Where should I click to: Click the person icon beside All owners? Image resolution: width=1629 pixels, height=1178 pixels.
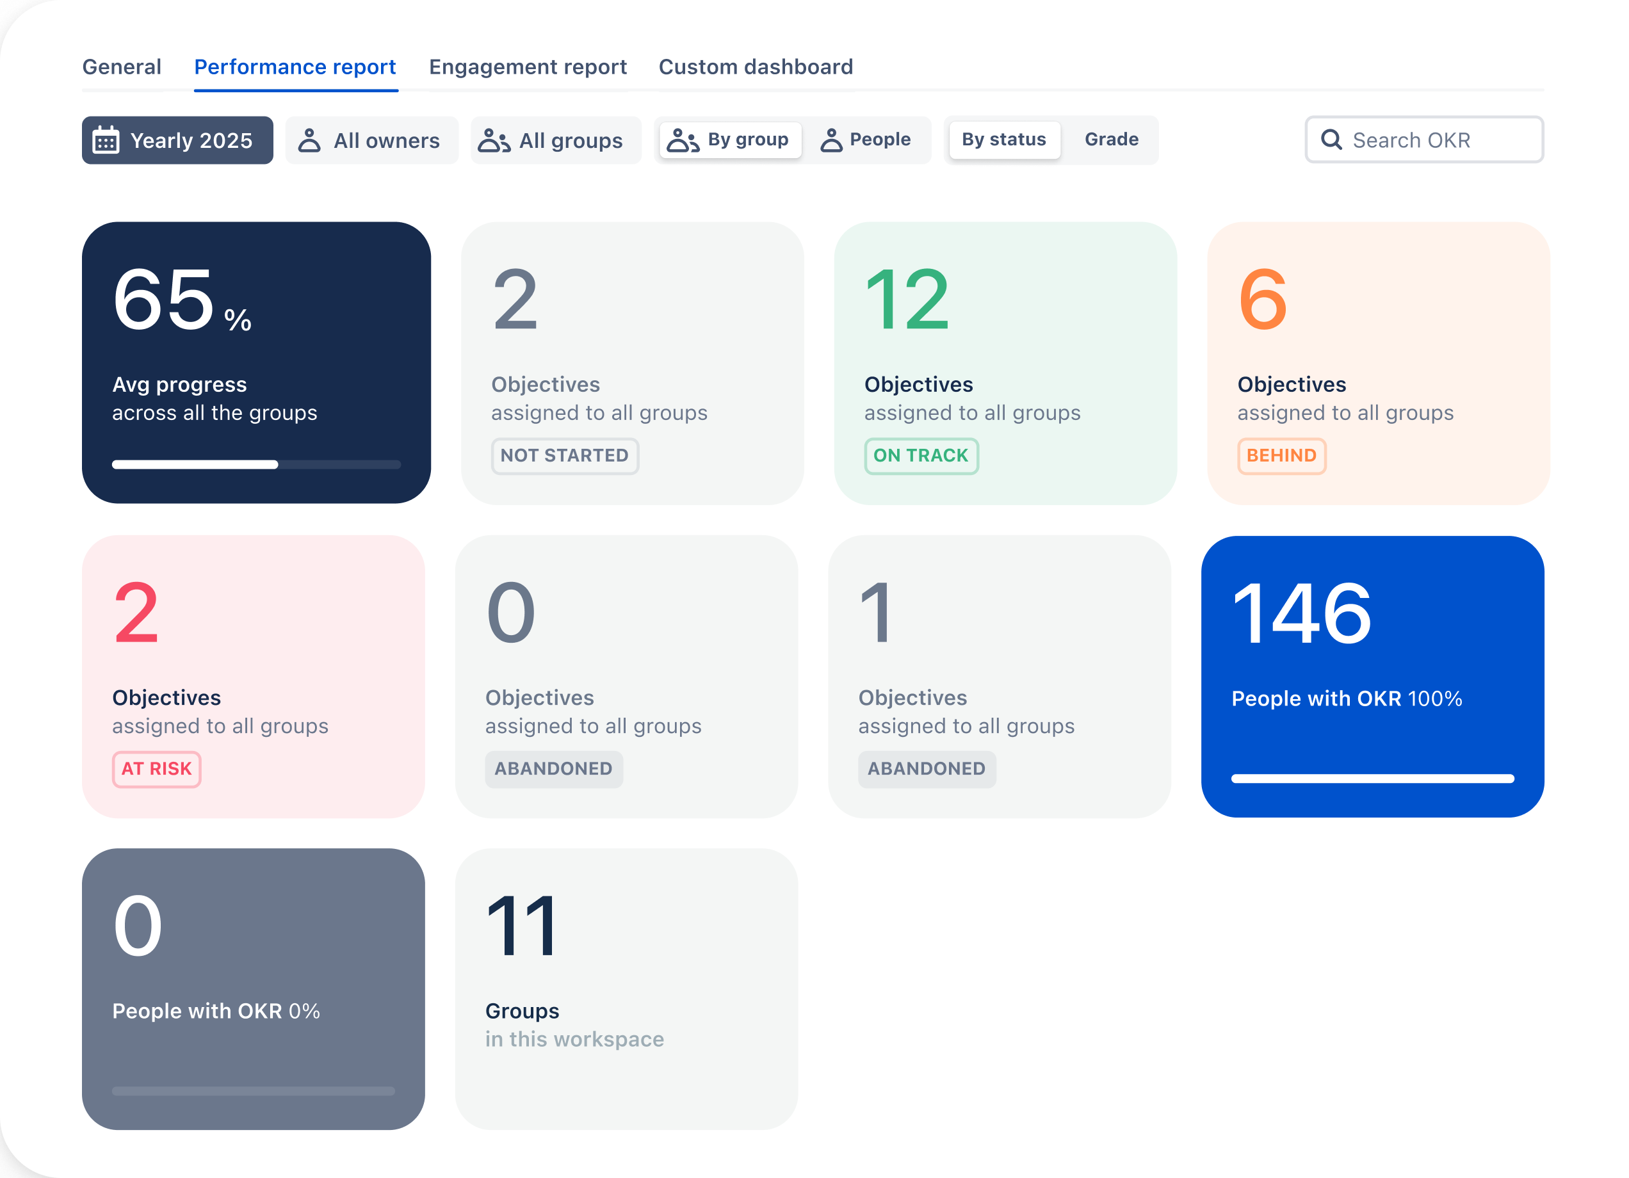click(309, 140)
